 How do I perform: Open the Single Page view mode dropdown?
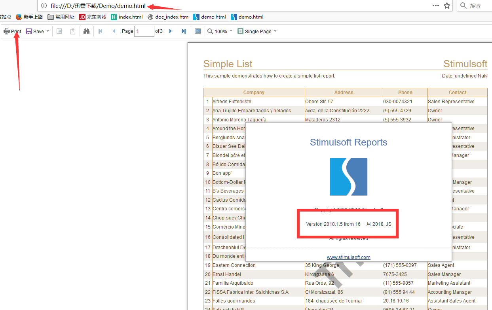click(x=257, y=31)
